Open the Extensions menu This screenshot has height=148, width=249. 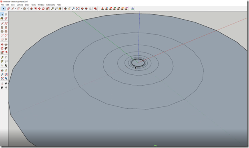click(x=50, y=5)
